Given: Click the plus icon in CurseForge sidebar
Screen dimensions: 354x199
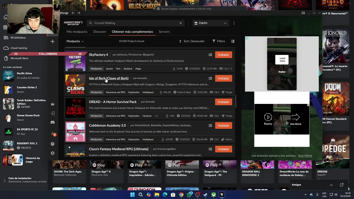Looking at the screenshot, I should pyautogui.click(x=53, y=41).
